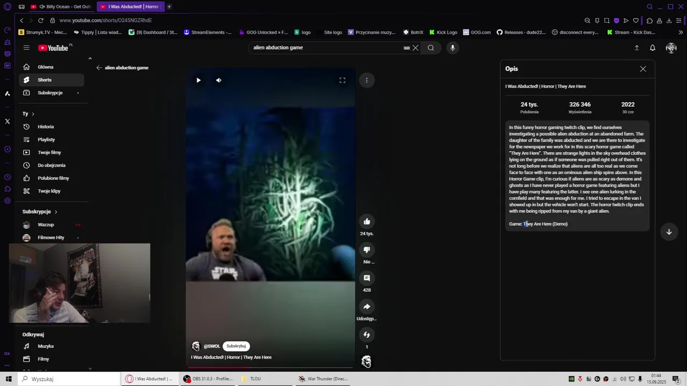Go to next Short with down arrow
Screen dimensions: 687x386
click(x=669, y=232)
